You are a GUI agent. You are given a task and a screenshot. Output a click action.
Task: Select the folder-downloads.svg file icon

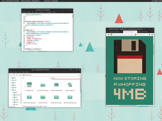29,97
